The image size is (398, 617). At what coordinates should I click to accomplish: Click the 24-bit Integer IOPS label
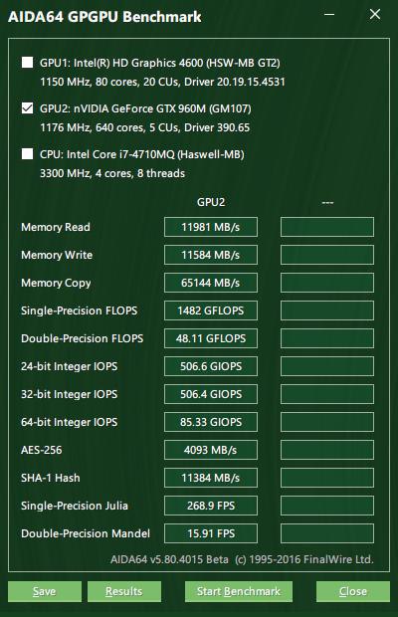click(70, 366)
